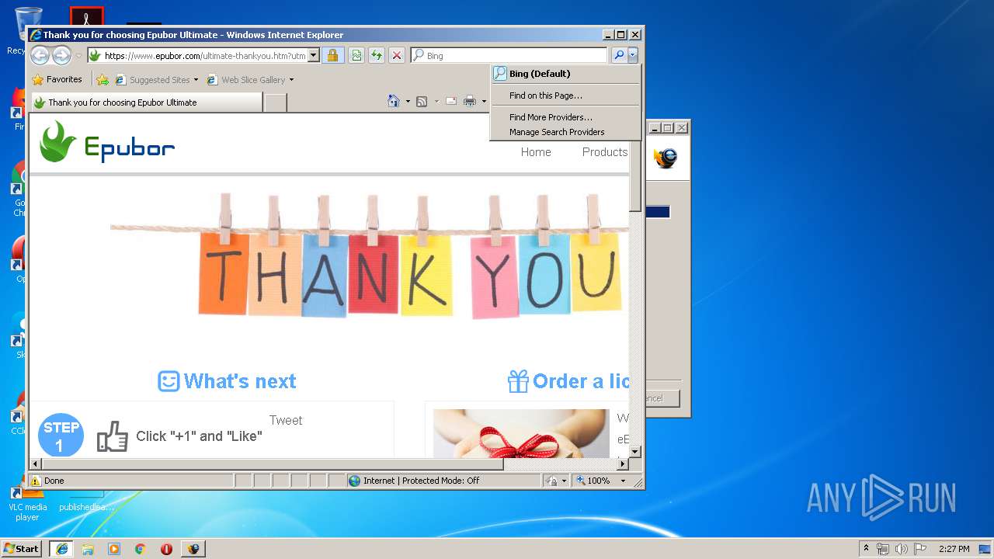The width and height of the screenshot is (994, 559).
Task: Click Cancel in the background installer window
Action: pos(663,398)
